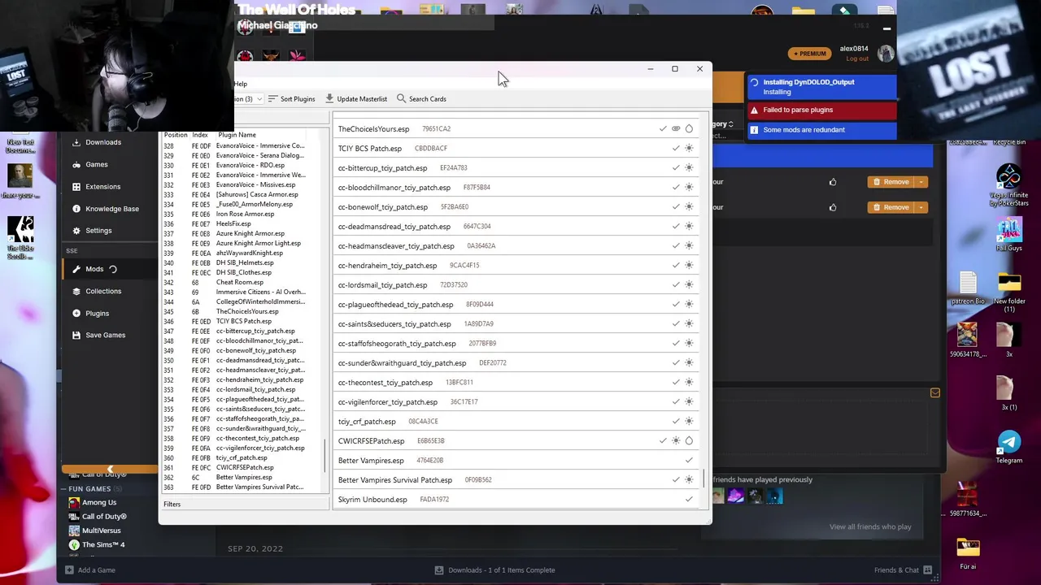Click View all friends who play in Steam
Image resolution: width=1041 pixels, height=585 pixels.
coord(870,526)
